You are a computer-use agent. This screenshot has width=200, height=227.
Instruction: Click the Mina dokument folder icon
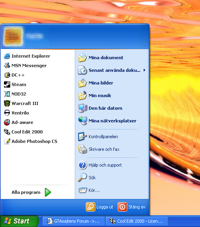[82, 58]
